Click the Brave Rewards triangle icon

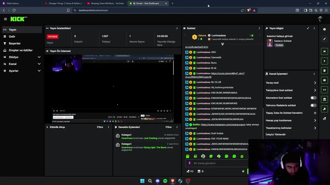(x=254, y=10)
